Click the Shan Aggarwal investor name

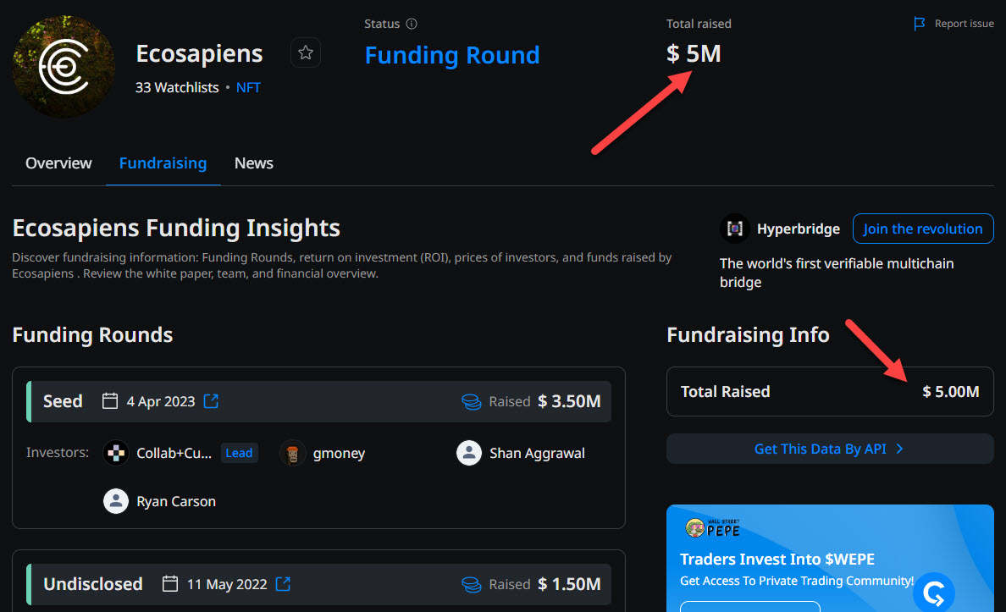537,453
